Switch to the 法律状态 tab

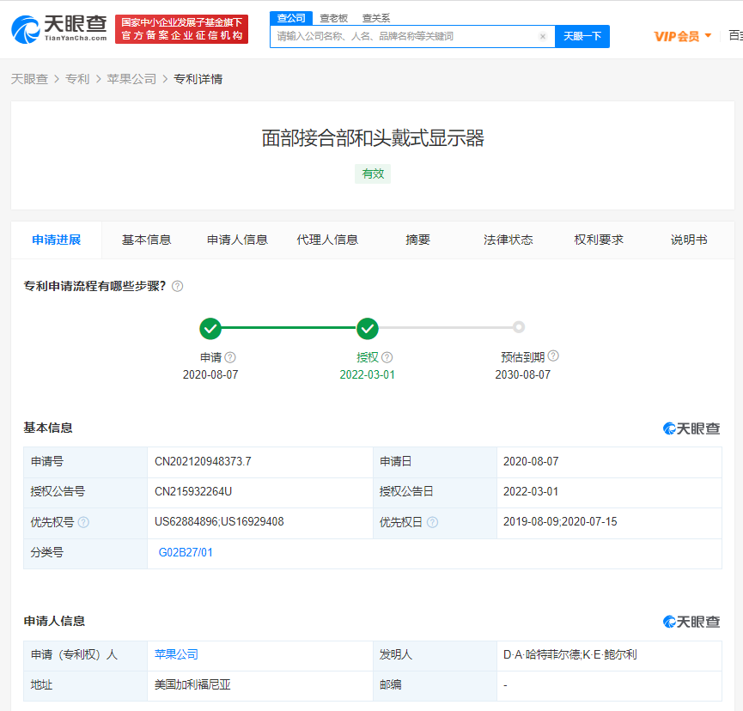[509, 240]
